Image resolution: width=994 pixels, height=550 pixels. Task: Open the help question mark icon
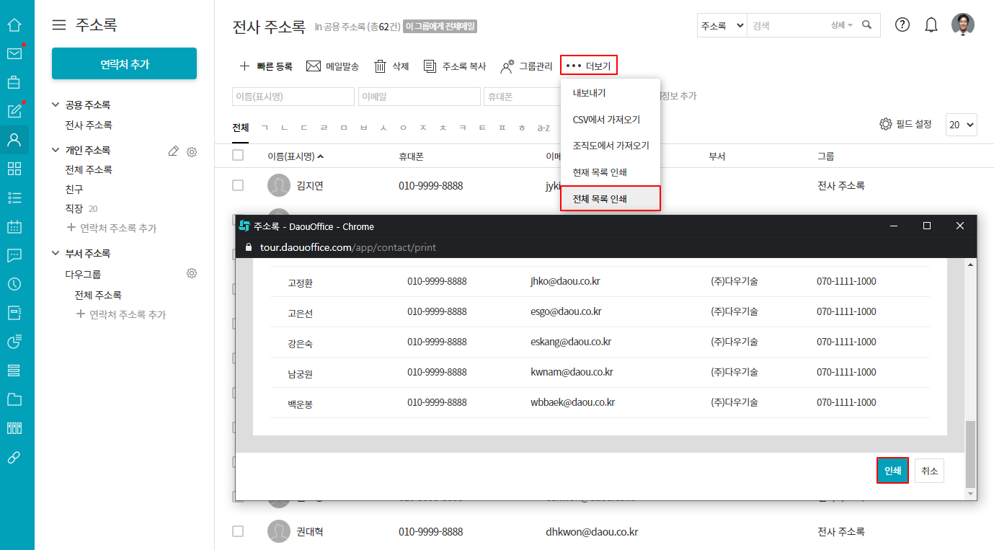coord(902,25)
